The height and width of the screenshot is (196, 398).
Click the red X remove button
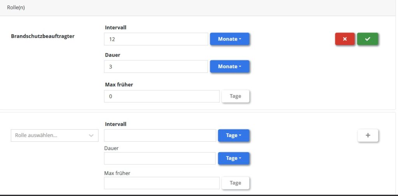(345, 39)
